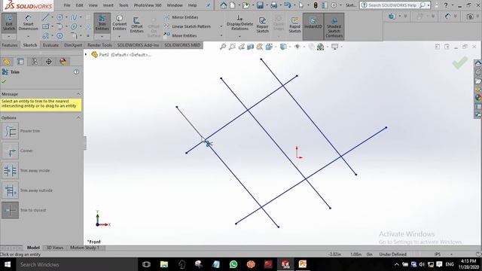
Task: Click Move Entities
Action: point(181,35)
